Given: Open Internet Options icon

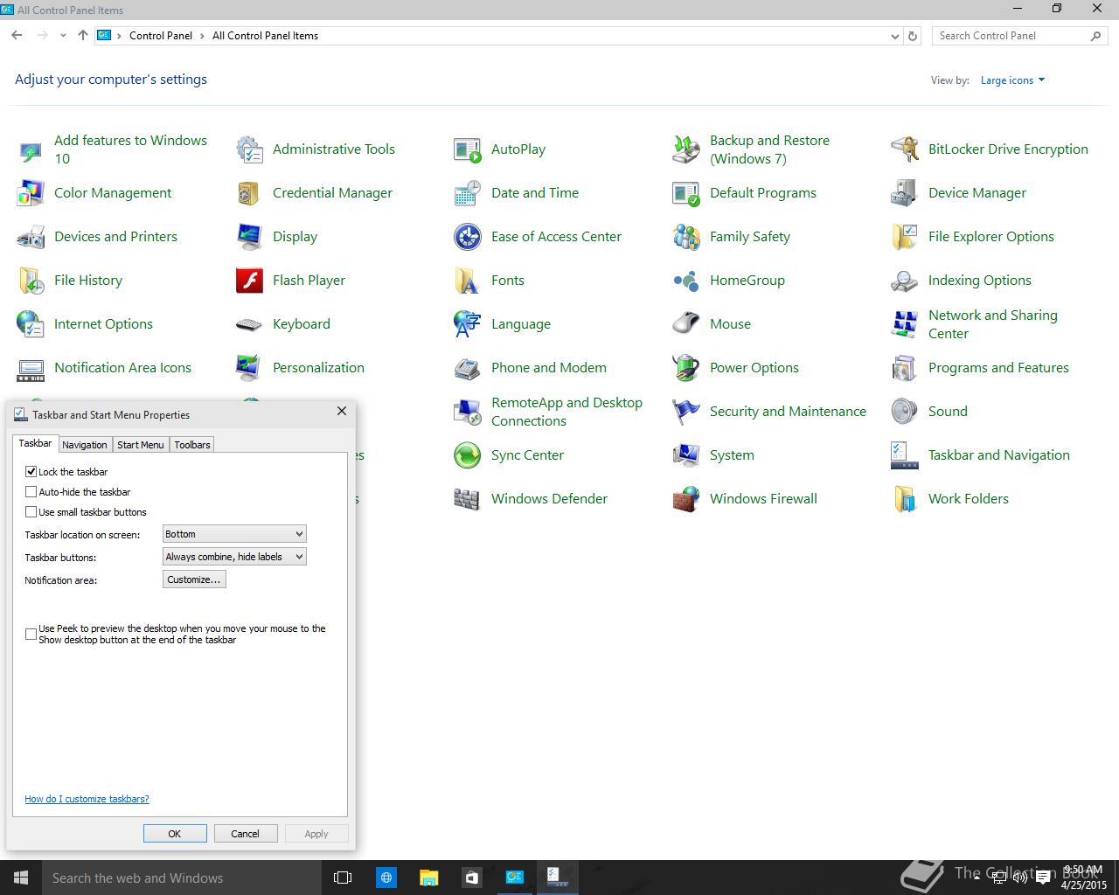Looking at the screenshot, I should point(31,324).
